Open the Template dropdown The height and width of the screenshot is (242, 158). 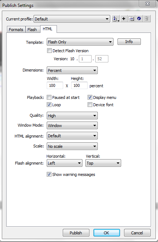point(80,42)
